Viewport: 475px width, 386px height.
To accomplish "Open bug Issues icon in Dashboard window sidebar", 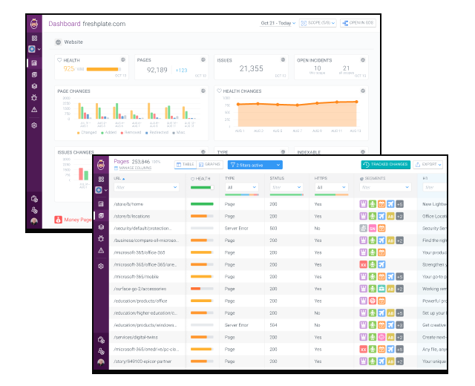I will tap(34, 97).
